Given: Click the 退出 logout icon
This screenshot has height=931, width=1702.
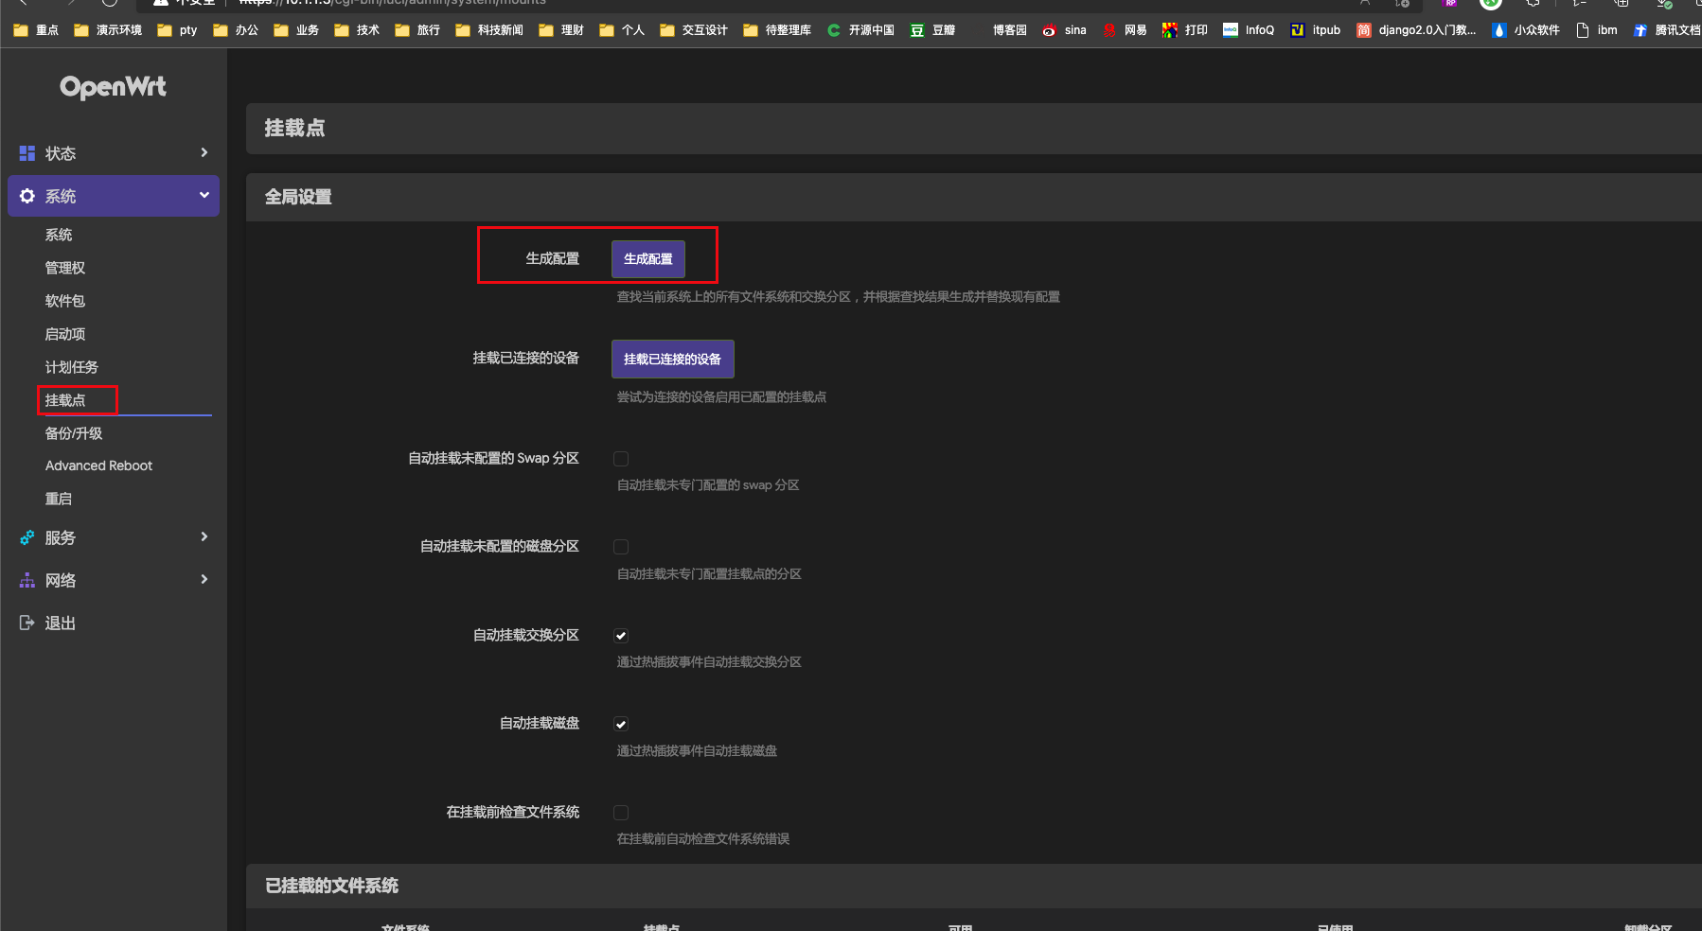Looking at the screenshot, I should click(x=27, y=623).
